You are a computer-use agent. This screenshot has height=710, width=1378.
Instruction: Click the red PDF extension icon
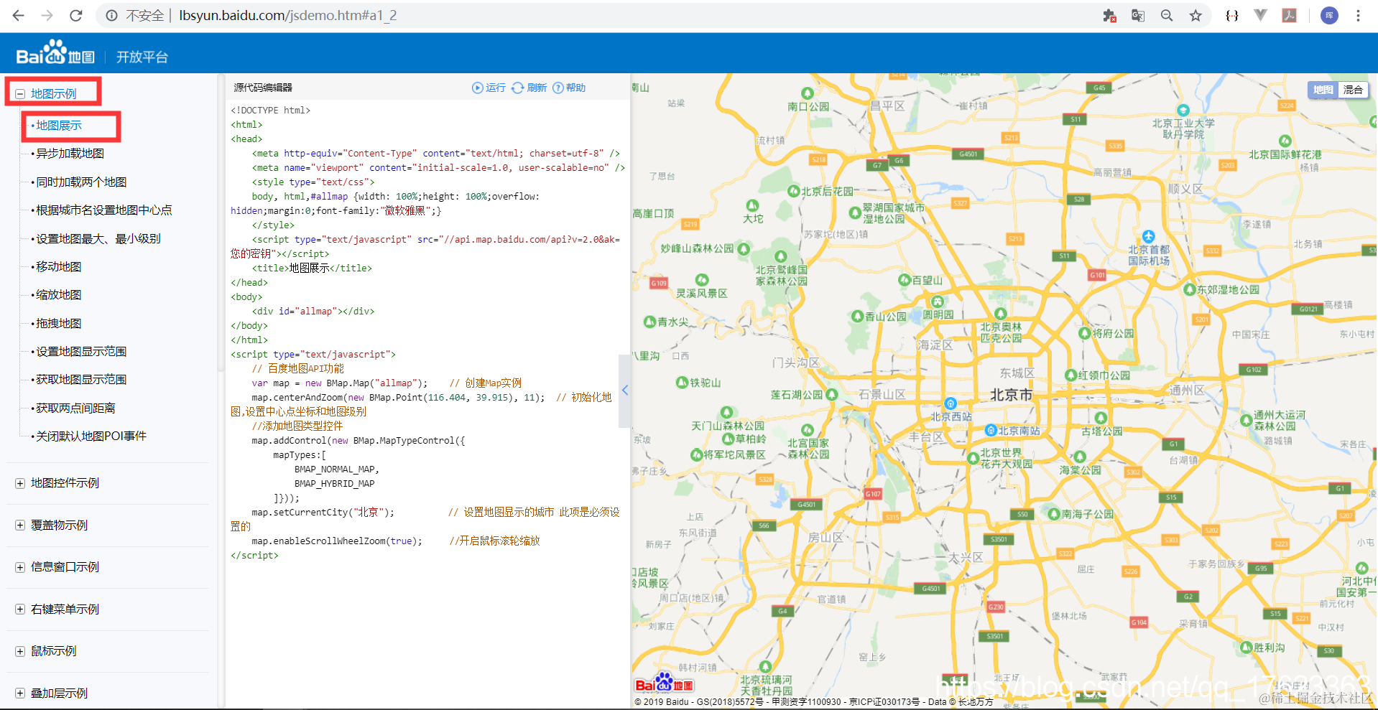click(1290, 15)
